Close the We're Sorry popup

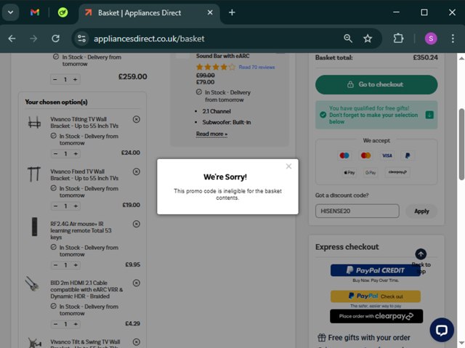(288, 166)
